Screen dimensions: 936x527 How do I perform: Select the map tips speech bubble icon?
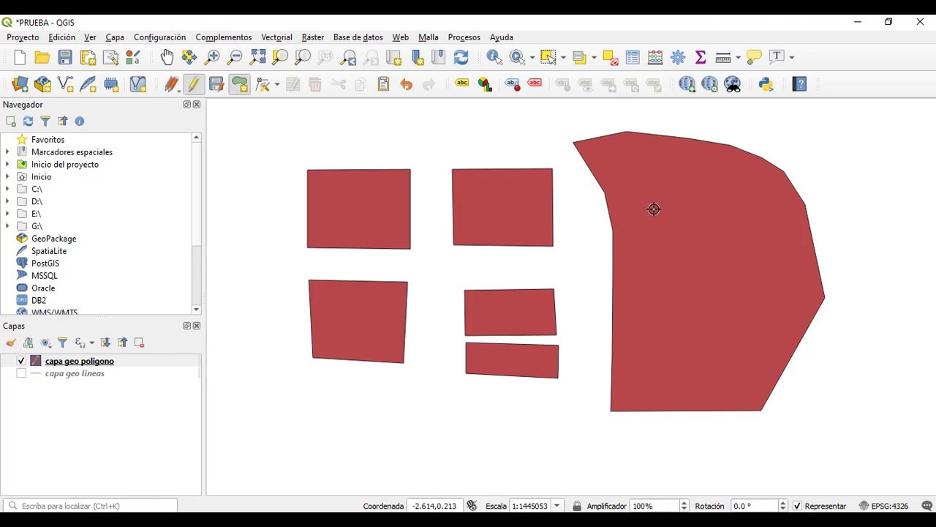click(754, 57)
